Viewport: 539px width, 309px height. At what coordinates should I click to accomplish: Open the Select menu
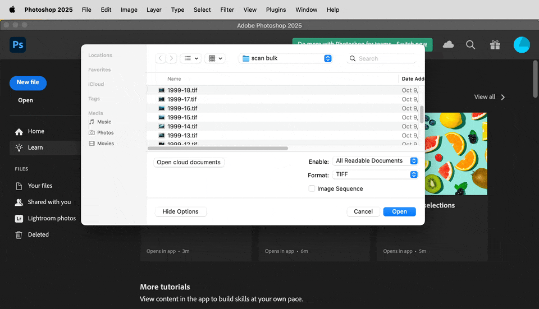coord(202,10)
